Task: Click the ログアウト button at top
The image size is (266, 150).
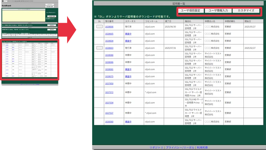Action: [50, 4]
